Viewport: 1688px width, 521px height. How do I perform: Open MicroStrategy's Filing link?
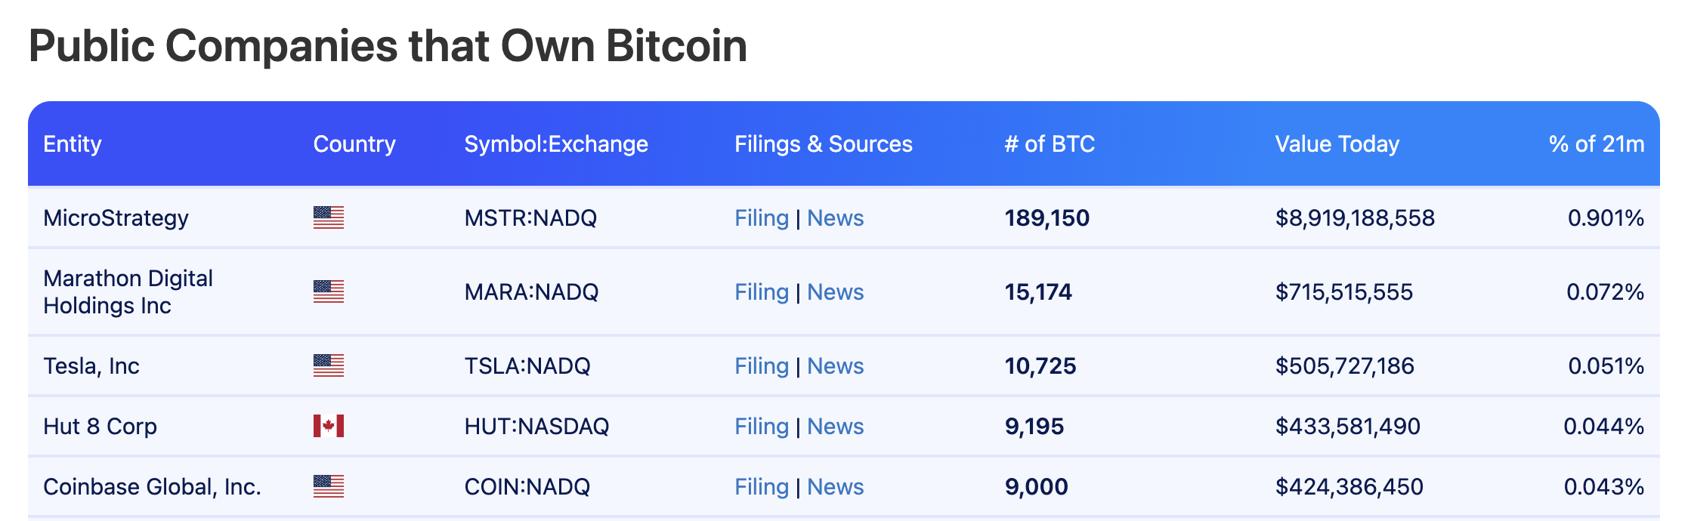click(x=761, y=217)
